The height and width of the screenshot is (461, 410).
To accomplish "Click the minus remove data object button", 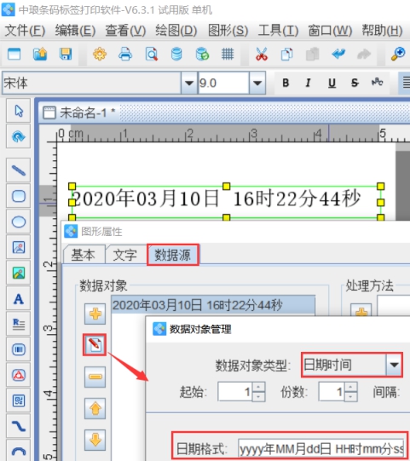I will click(95, 377).
